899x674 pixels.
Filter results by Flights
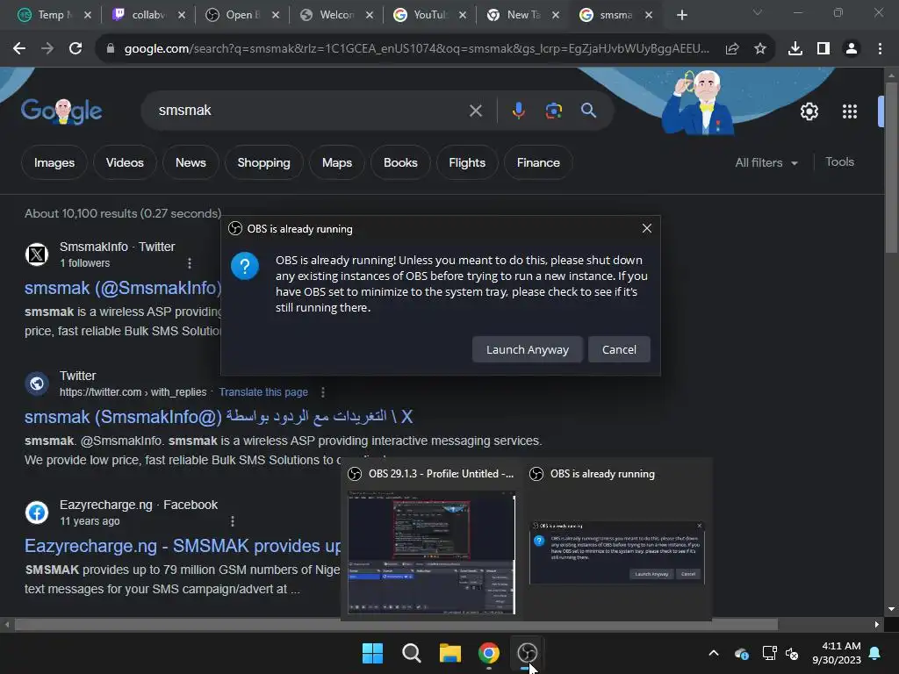click(467, 162)
